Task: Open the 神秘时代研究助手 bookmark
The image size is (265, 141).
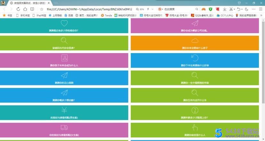Action: (125, 15)
